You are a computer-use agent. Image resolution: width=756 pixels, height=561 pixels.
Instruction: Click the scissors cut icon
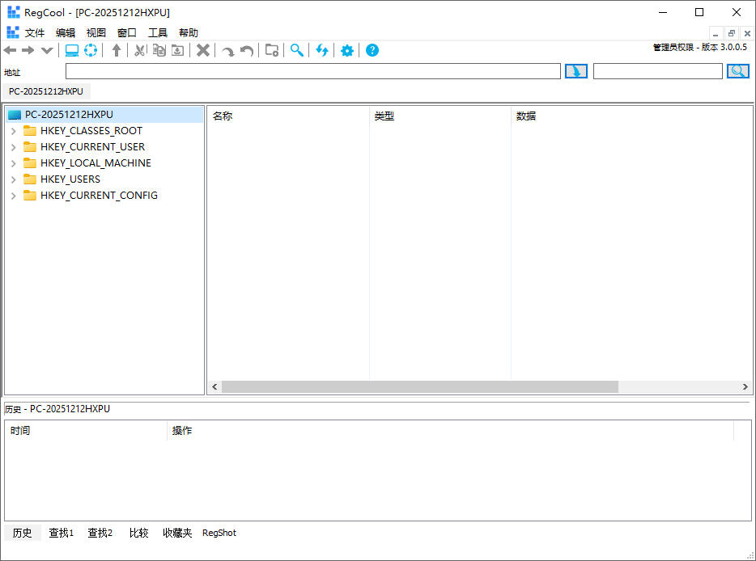coord(139,50)
